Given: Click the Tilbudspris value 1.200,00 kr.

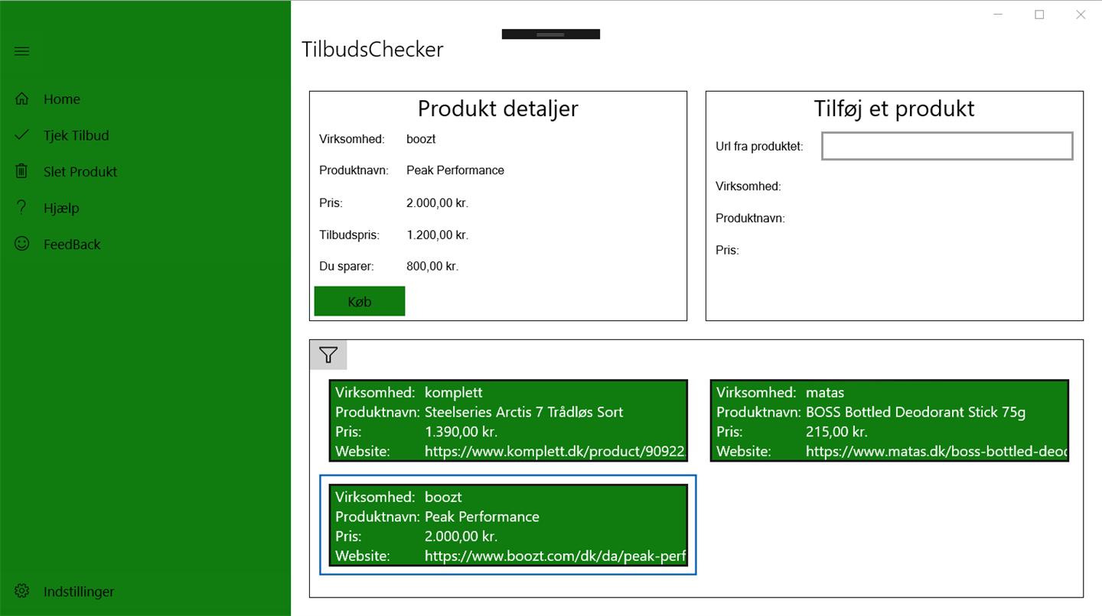Looking at the screenshot, I should pos(437,235).
